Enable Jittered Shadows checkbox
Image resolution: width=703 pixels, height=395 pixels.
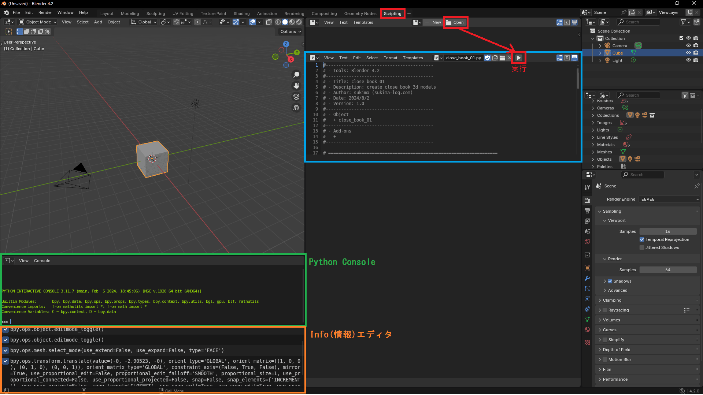click(642, 247)
